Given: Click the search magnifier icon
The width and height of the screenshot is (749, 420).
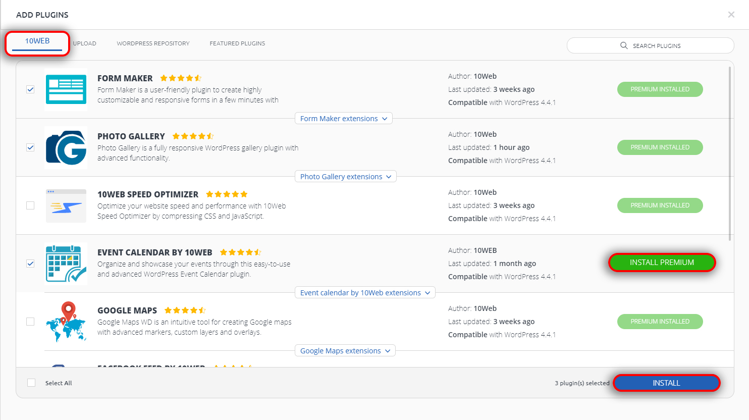Looking at the screenshot, I should click(x=624, y=45).
